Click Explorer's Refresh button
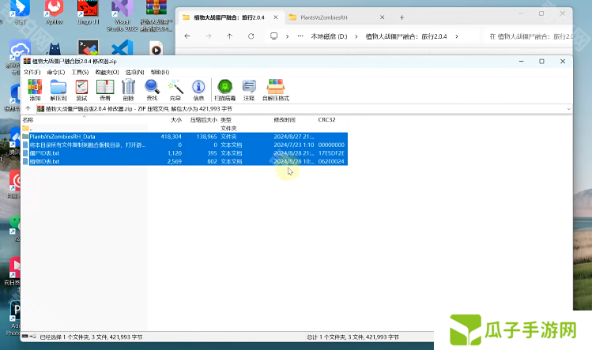The image size is (592, 350). point(251,36)
